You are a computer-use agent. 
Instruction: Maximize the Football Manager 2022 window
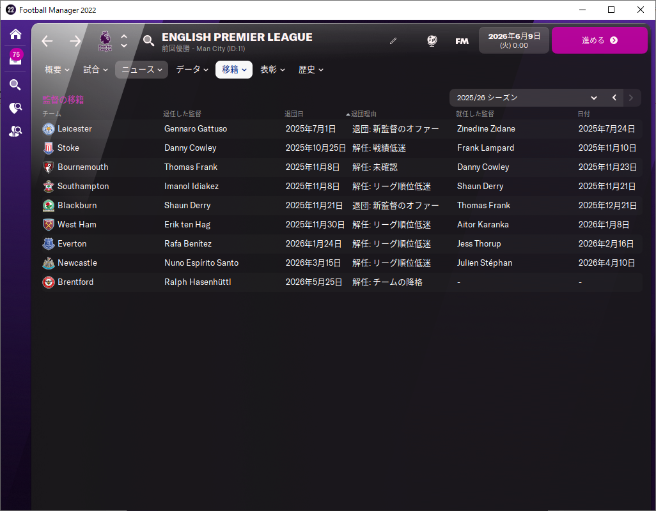[611, 10]
